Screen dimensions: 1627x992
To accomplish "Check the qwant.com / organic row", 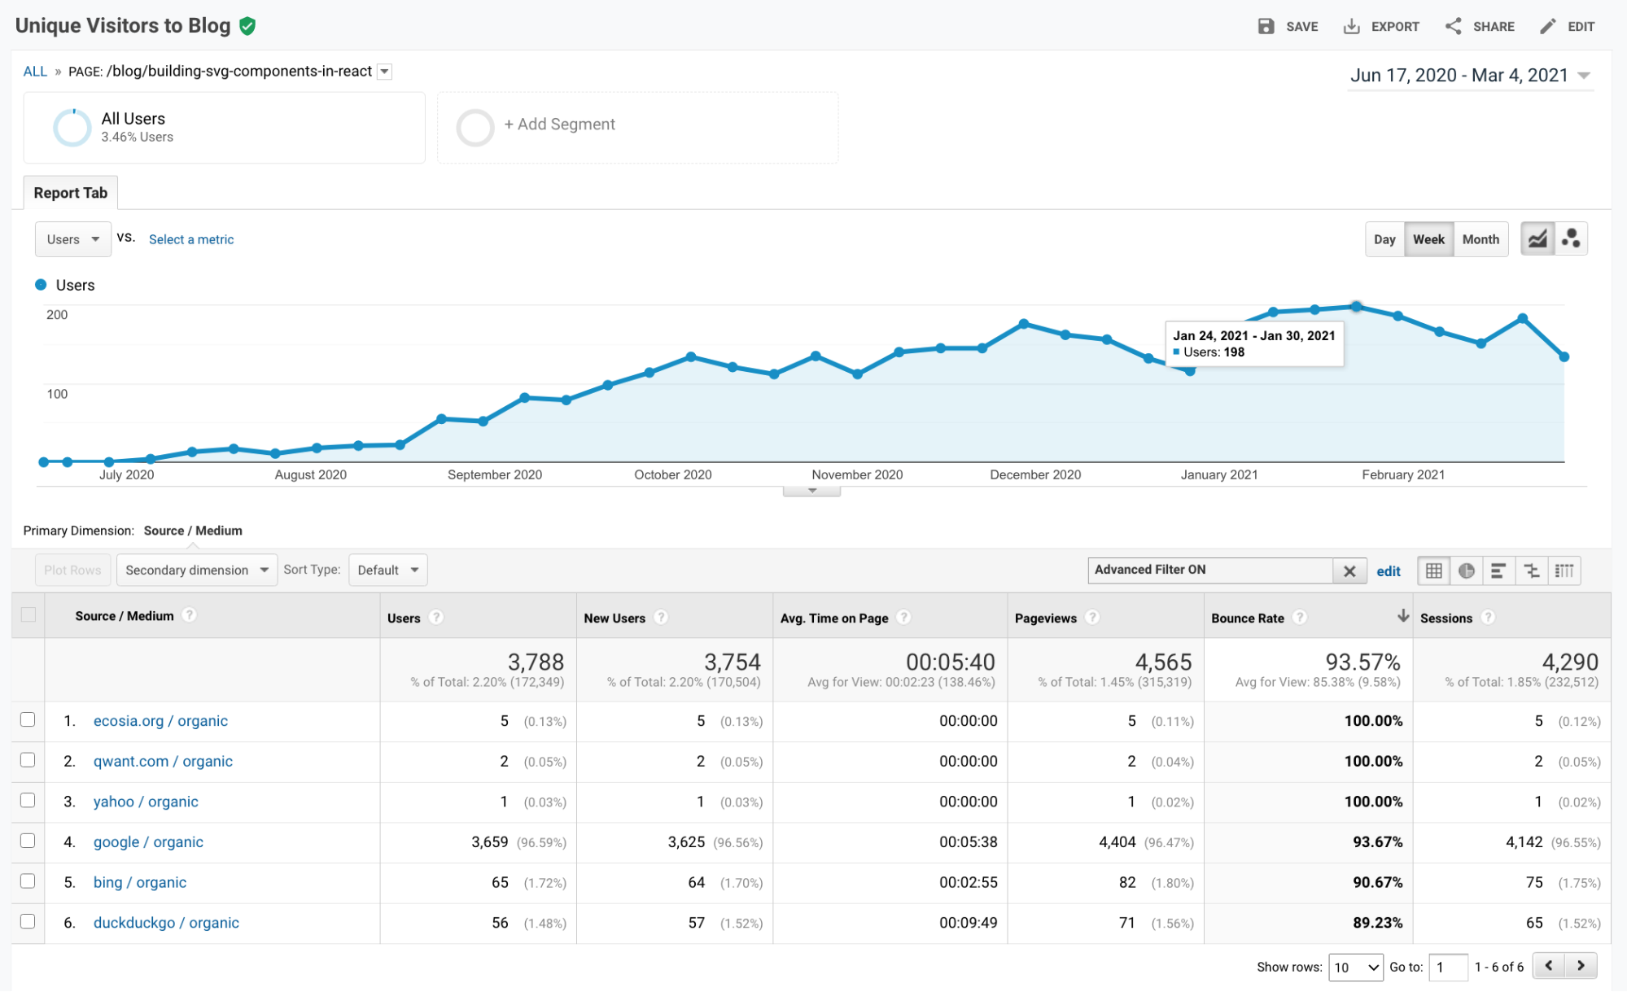I will pos(28,760).
